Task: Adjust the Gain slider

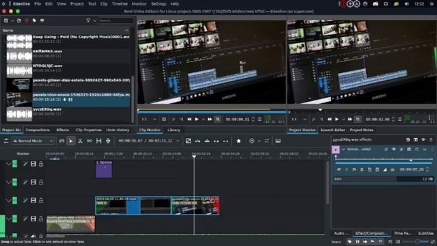Action: [x=383, y=179]
